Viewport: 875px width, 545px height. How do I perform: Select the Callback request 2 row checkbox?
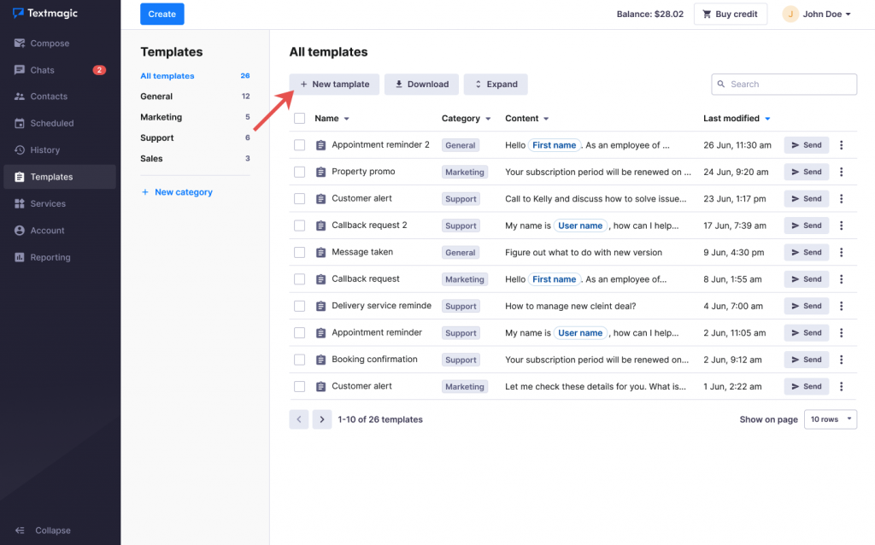(299, 226)
